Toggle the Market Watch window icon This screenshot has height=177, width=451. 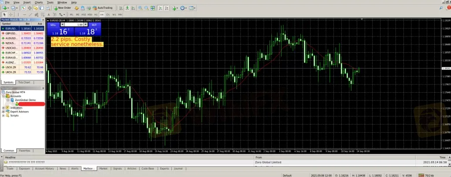(x=23, y=8)
